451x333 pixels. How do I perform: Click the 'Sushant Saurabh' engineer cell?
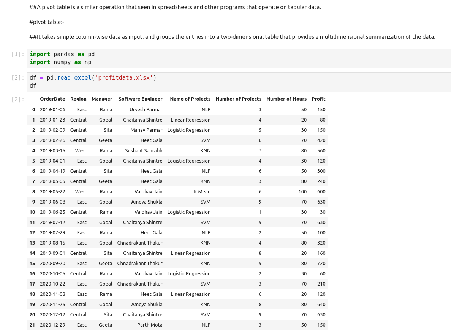(x=144, y=151)
